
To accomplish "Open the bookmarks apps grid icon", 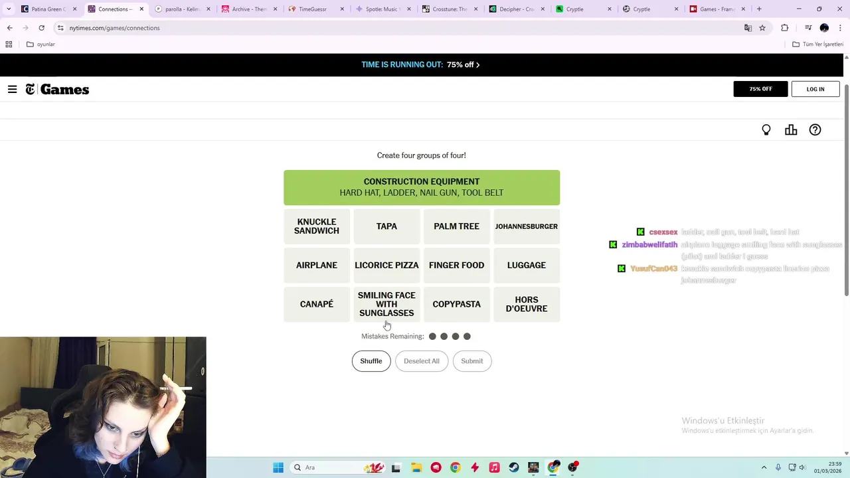I will click(x=9, y=44).
